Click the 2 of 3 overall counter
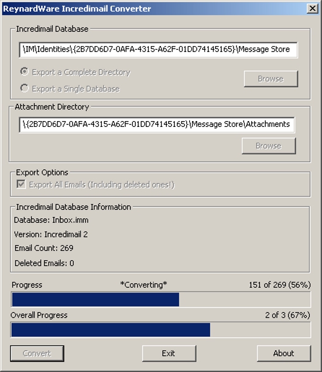Screen dimensions: 322x372 point(287,315)
